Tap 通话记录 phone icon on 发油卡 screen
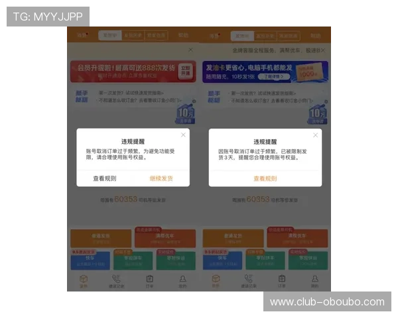 pyautogui.click(x=249, y=279)
